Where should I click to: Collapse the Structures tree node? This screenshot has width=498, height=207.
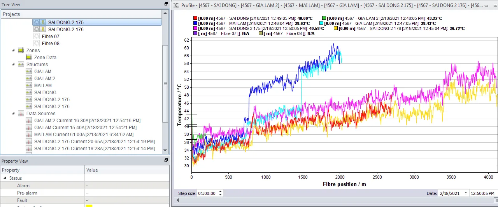tap(13, 65)
